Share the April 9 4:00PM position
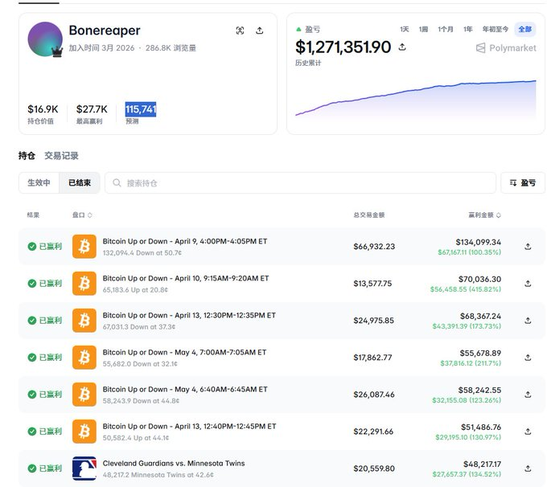 [528, 247]
